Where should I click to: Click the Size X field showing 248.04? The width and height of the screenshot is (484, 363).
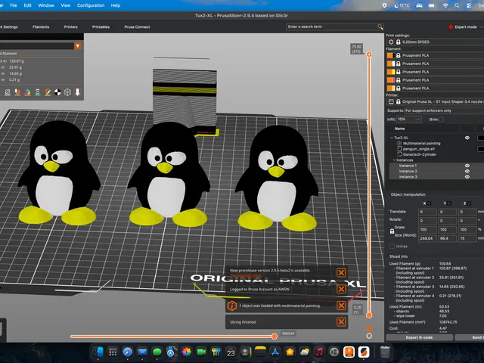pos(427,239)
